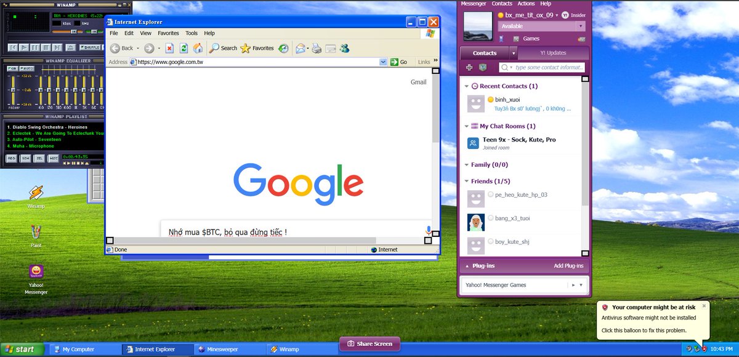
Task: Open the Available status dropdown in Yahoo Messenger
Action: pos(581,26)
